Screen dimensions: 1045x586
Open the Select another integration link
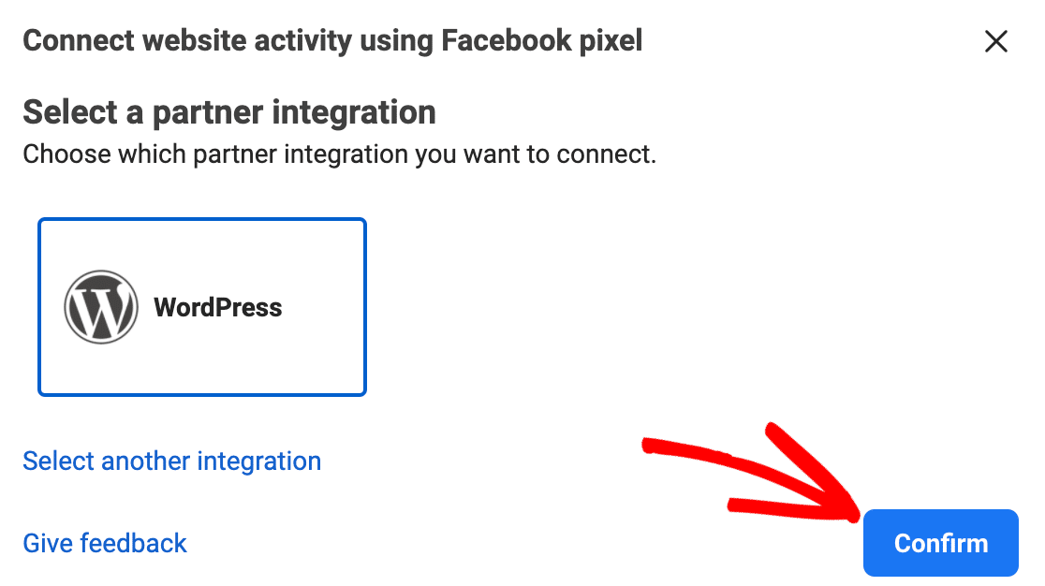coord(172,461)
